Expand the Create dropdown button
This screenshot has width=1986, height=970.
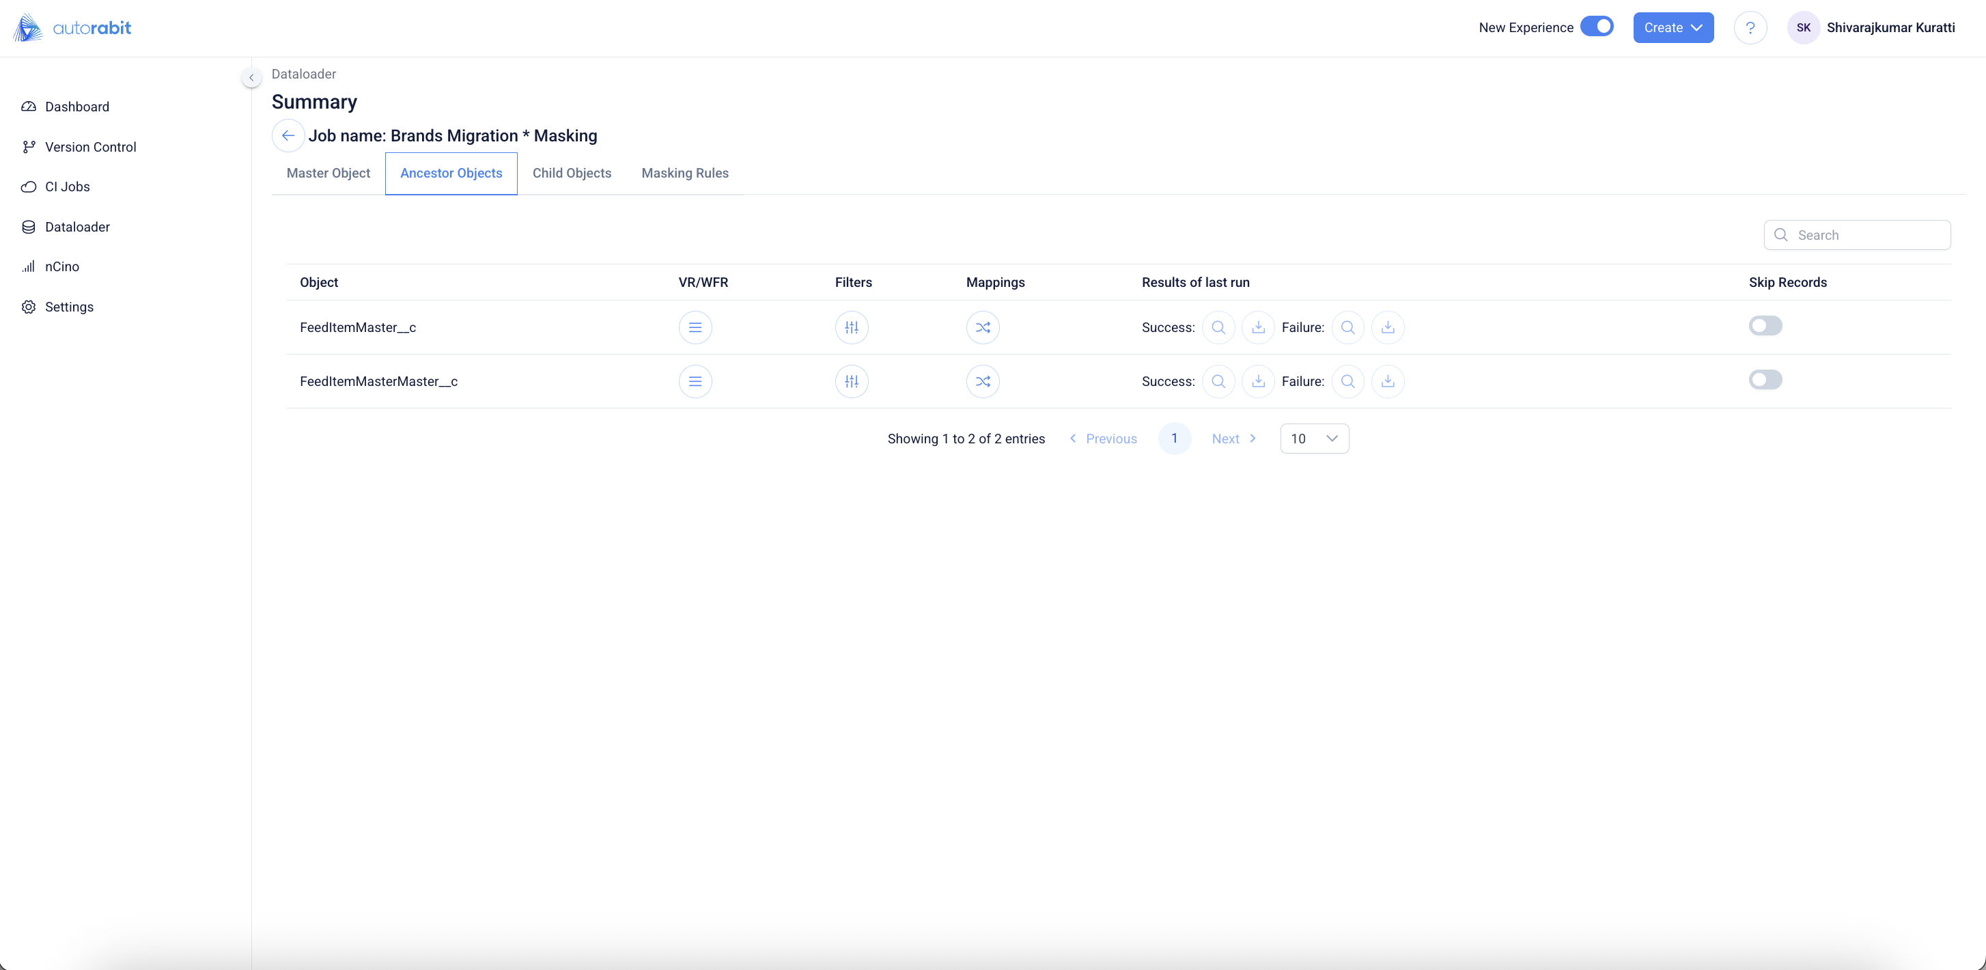pyautogui.click(x=1673, y=28)
